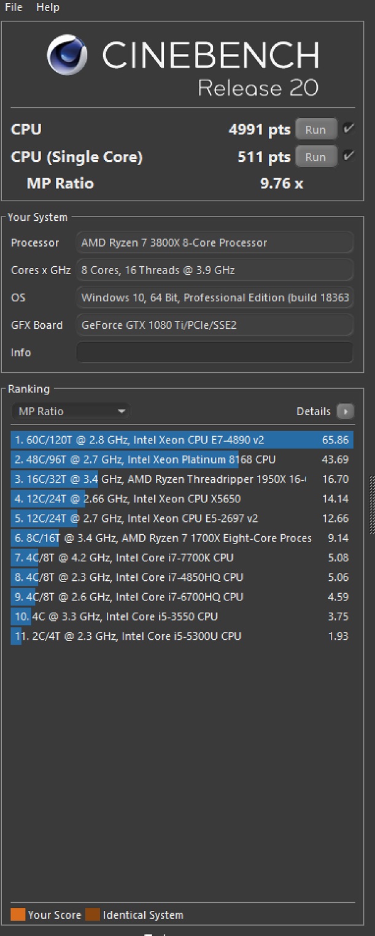This screenshot has height=936, width=375.
Task: Click the Details label
Action: coord(314,412)
